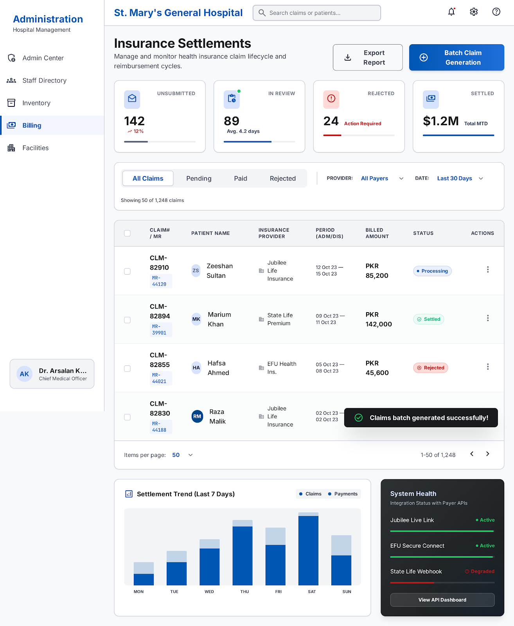Open Inventory menu item
The image size is (514, 626).
[x=52, y=103]
